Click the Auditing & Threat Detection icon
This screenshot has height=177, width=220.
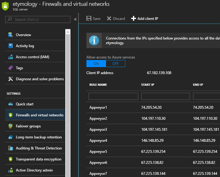click(x=10, y=148)
